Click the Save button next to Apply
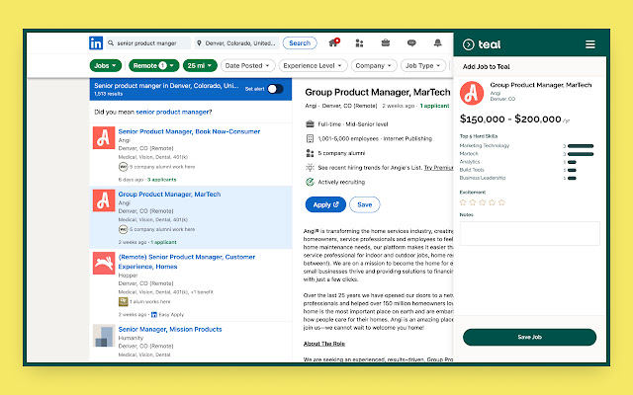Viewport: 633px width, 395px height. pyautogui.click(x=365, y=204)
